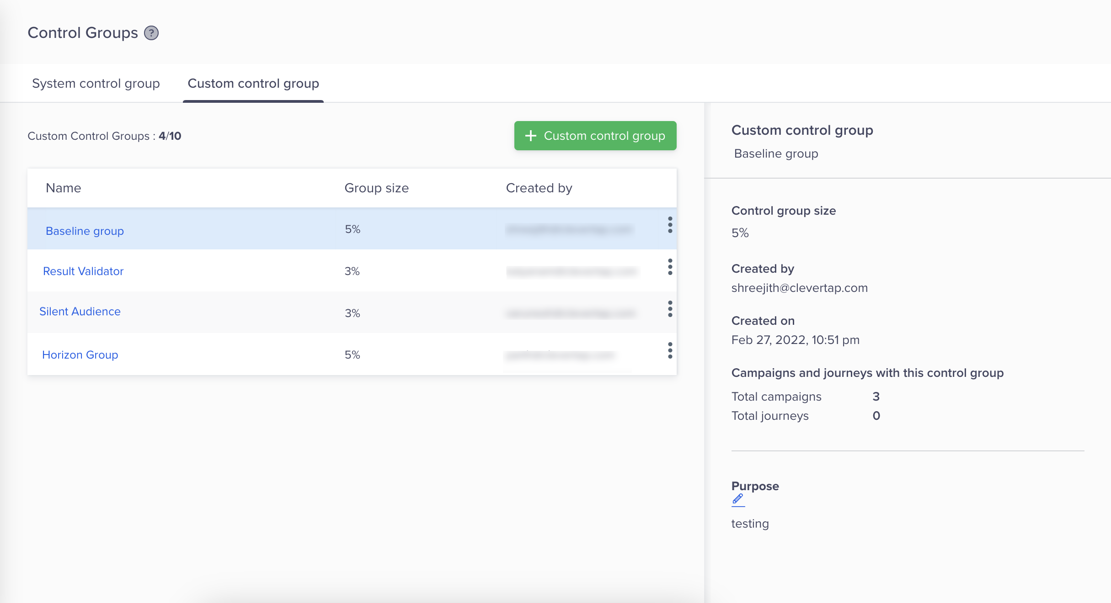The height and width of the screenshot is (603, 1111).
Task: Click the Feb 27, 2022 creation date
Action: pos(796,340)
